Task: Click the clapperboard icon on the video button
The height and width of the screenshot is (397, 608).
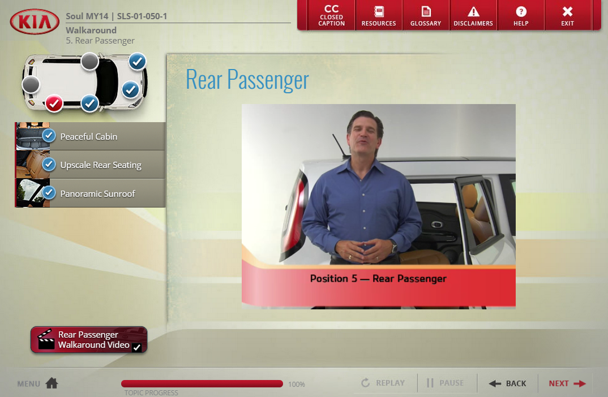Action: pos(46,339)
